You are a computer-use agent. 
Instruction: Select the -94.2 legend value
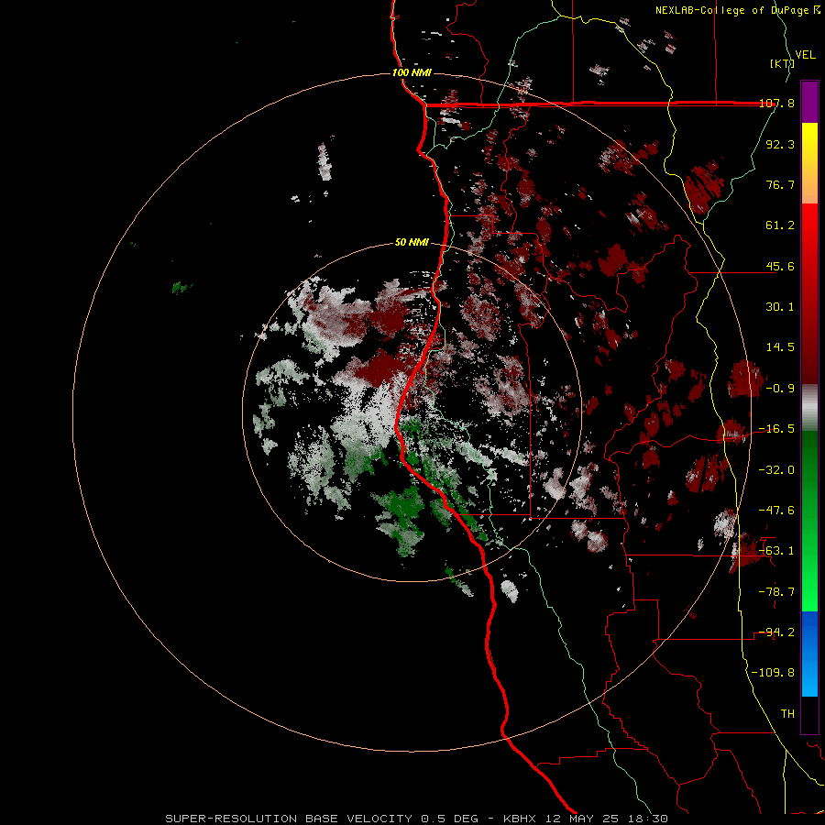tap(776, 632)
